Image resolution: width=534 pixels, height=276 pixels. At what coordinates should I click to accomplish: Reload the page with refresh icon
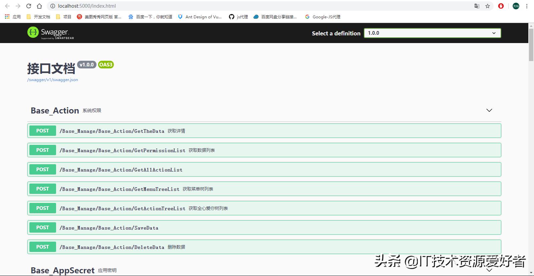(x=29, y=6)
